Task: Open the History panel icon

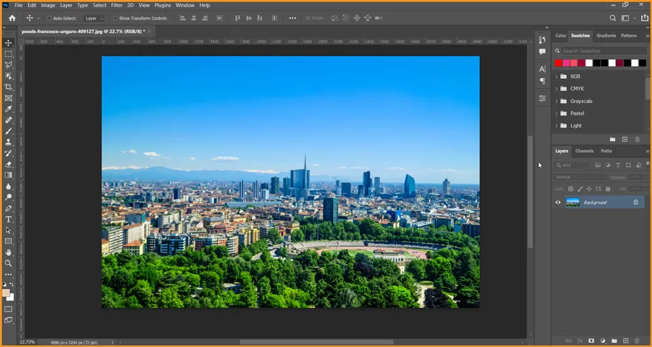Action: 542,40
